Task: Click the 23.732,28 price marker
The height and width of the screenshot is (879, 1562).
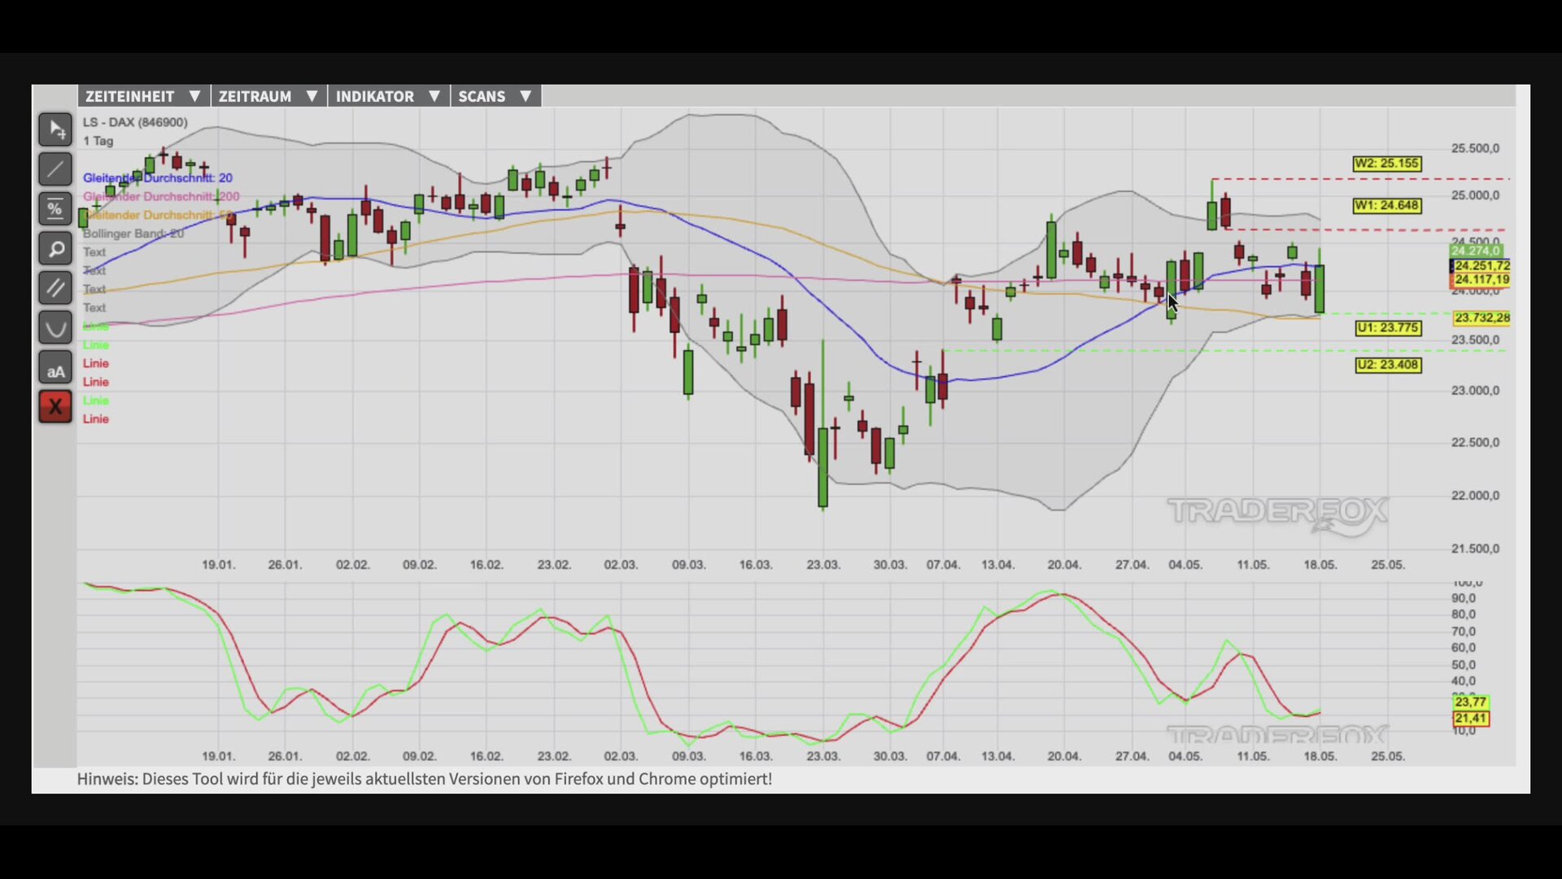Action: [x=1481, y=318]
